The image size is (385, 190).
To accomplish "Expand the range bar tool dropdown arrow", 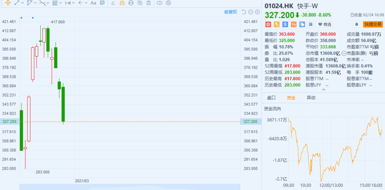I will (74, 3).
